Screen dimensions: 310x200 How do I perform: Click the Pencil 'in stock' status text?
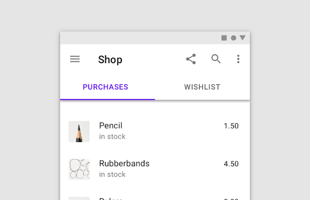pos(112,136)
